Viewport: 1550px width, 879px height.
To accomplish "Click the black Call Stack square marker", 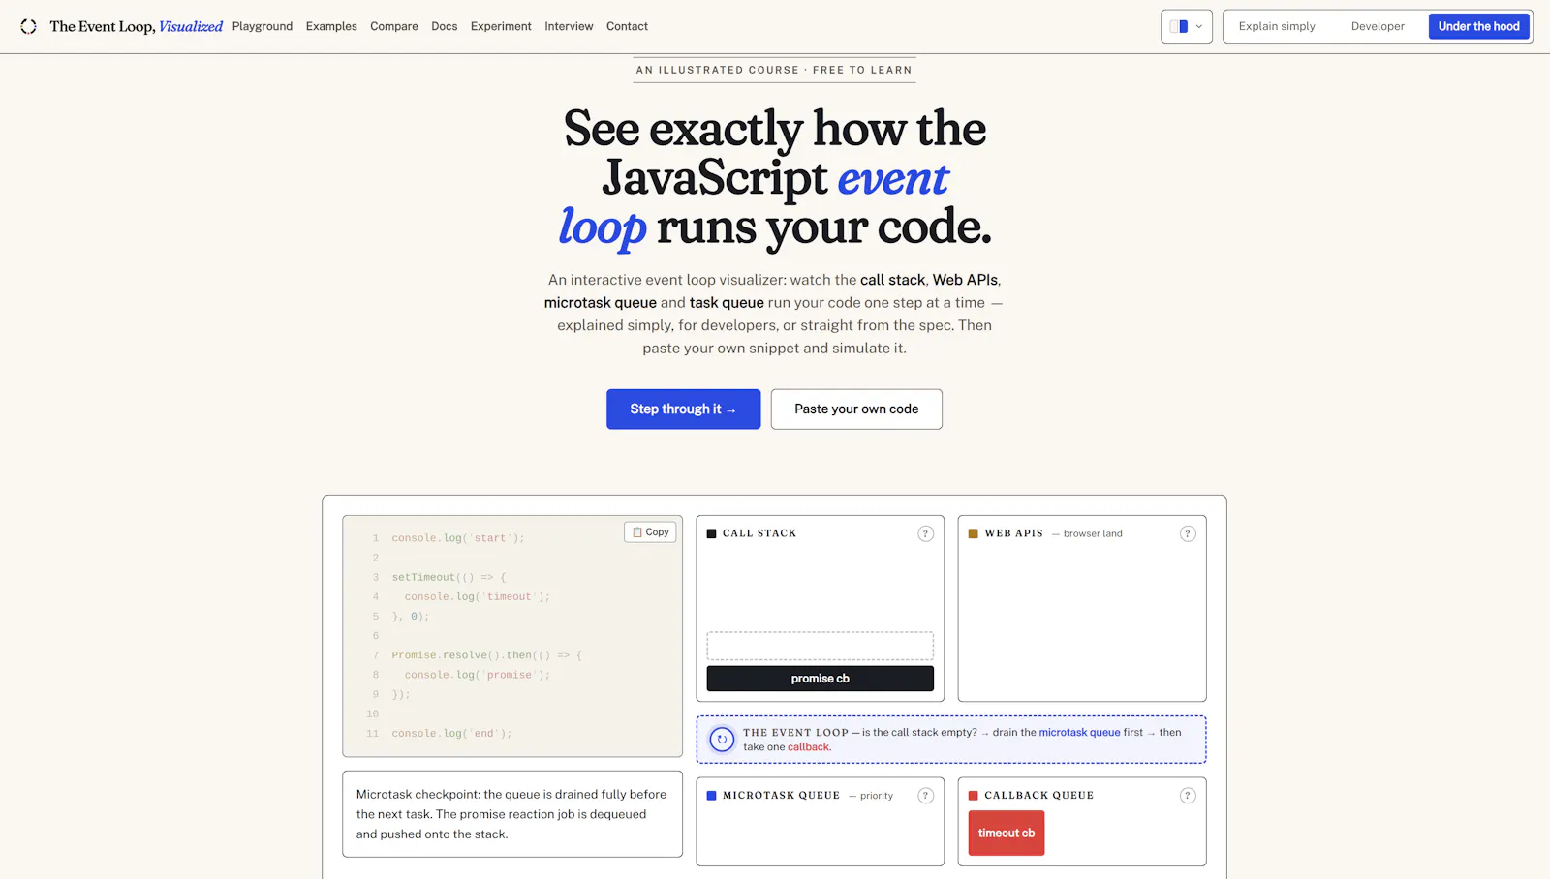I will pos(712,533).
